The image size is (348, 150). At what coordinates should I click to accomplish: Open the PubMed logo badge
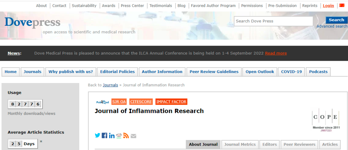coord(102,102)
